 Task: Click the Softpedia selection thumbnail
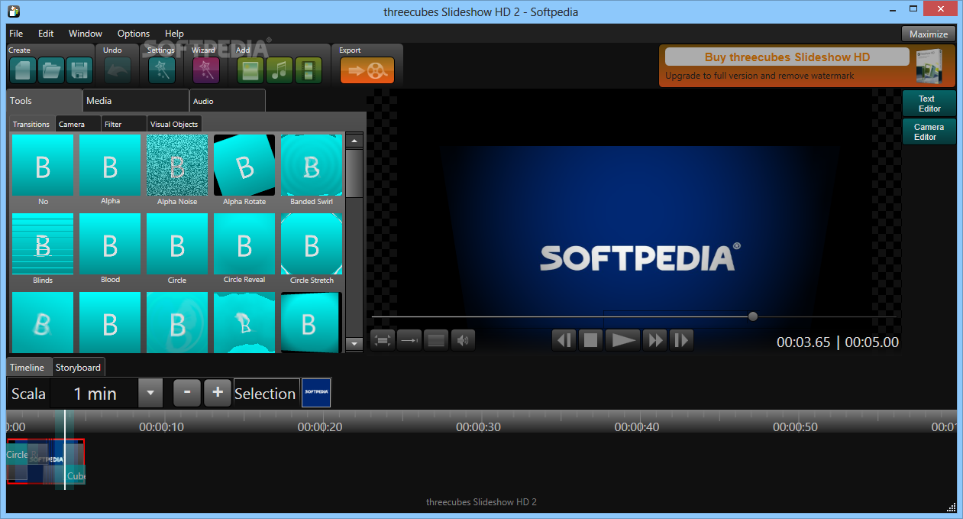point(316,393)
